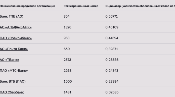This screenshot has height=97, width=175.
Task: Select indicator value 0,23384
Action: [x=112, y=81]
